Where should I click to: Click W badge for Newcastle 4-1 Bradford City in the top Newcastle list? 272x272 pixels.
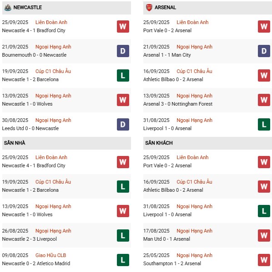coord(123,27)
